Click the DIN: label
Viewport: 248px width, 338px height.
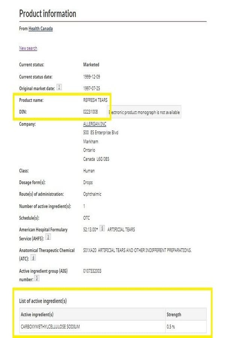pyautogui.click(x=23, y=112)
